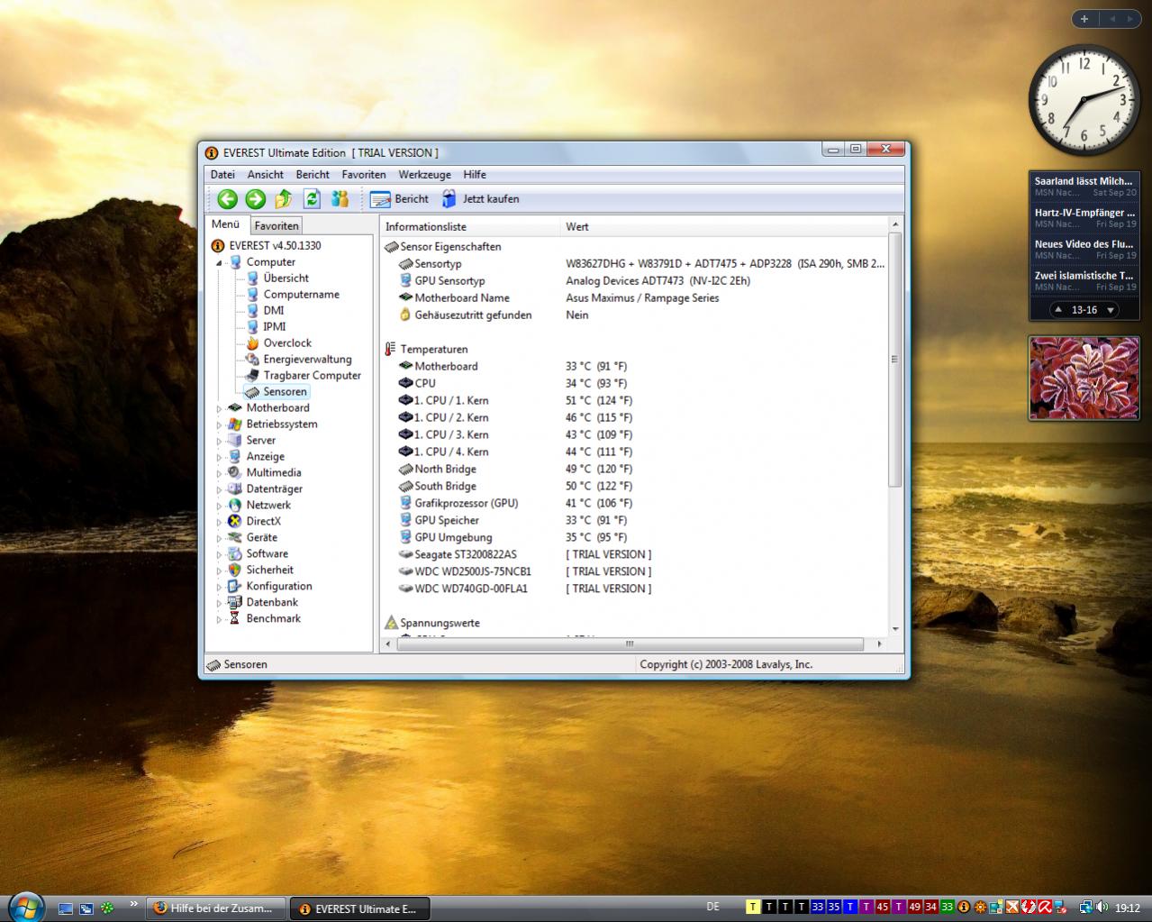Switch to the Menü tab
The image size is (1152, 922).
click(x=225, y=224)
